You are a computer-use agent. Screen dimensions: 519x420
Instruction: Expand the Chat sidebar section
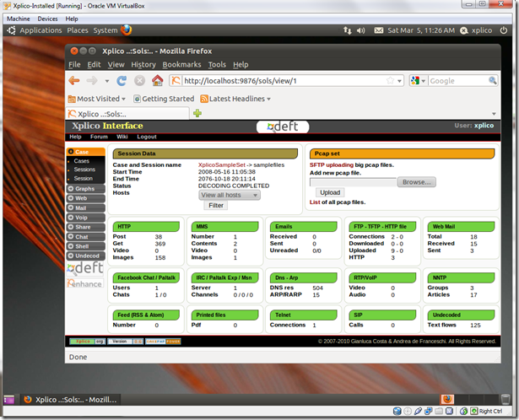pos(86,237)
